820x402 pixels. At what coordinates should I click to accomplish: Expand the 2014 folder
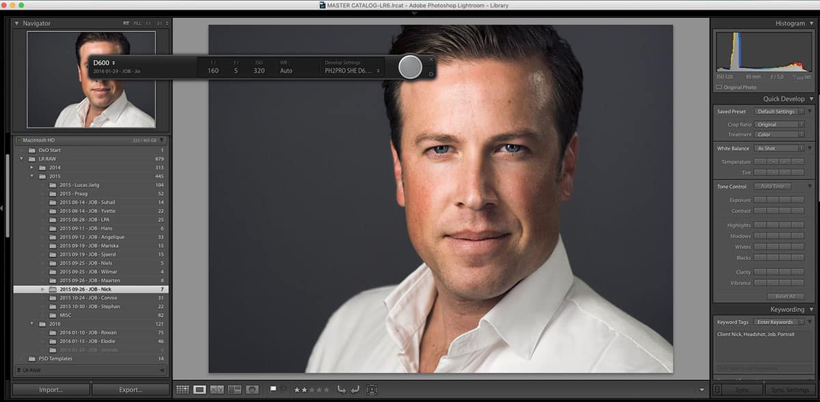coord(31,167)
